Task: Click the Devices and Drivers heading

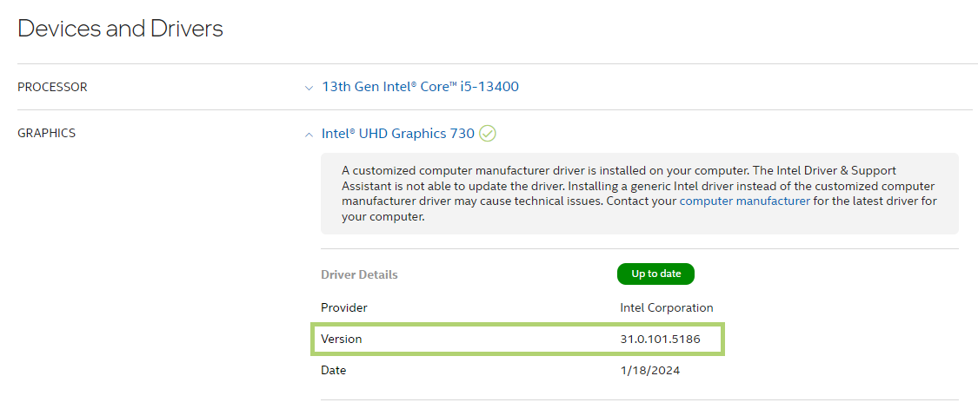Action: click(x=120, y=29)
